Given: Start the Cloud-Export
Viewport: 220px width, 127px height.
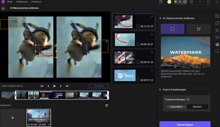Looking at the screenshot, I should pyautogui.click(x=185, y=124).
